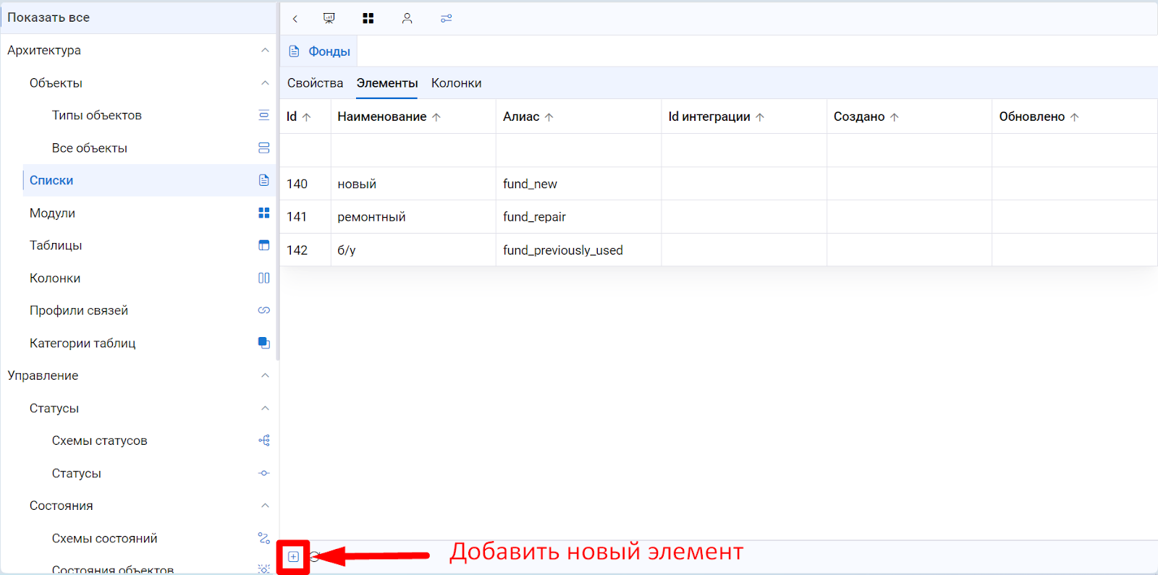Switch to the Свойства tab
The width and height of the screenshot is (1158, 575).
pos(315,83)
